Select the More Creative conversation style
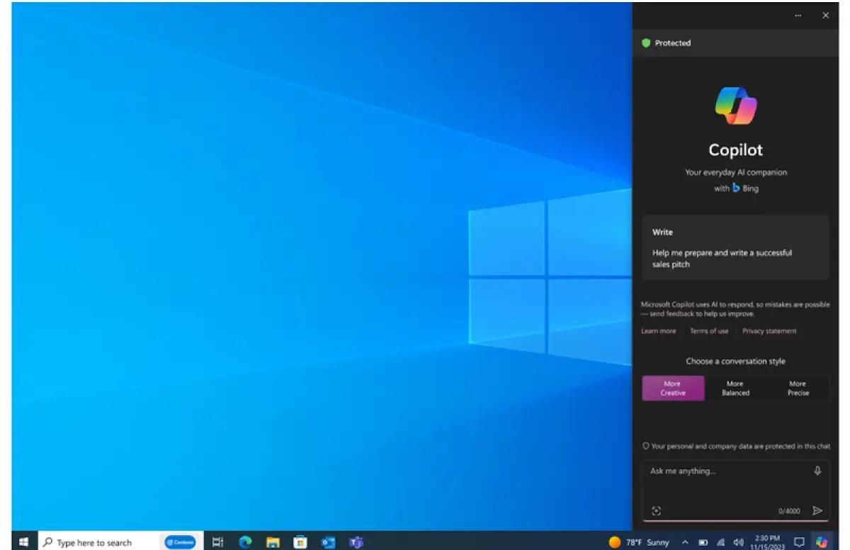The image size is (850, 550). click(673, 388)
